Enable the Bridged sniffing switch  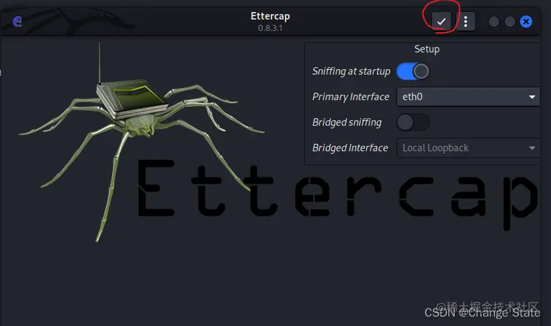[x=413, y=122]
